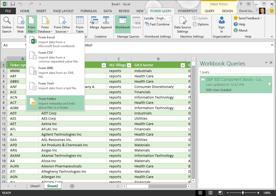Open Workbook queries in Manage Queries
Image resolution: width=276 pixels, height=196 pixels.
[x=122, y=24]
